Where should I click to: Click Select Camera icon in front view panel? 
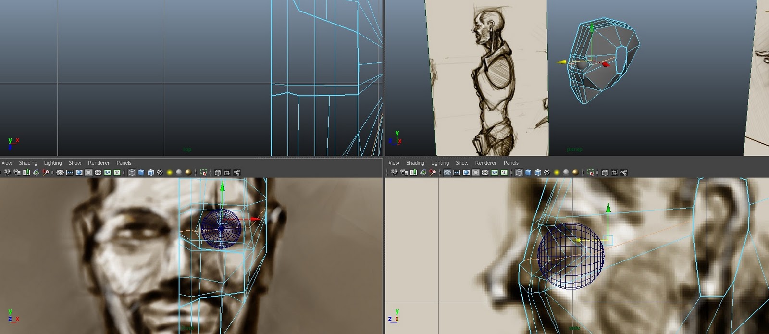[x=7, y=173]
